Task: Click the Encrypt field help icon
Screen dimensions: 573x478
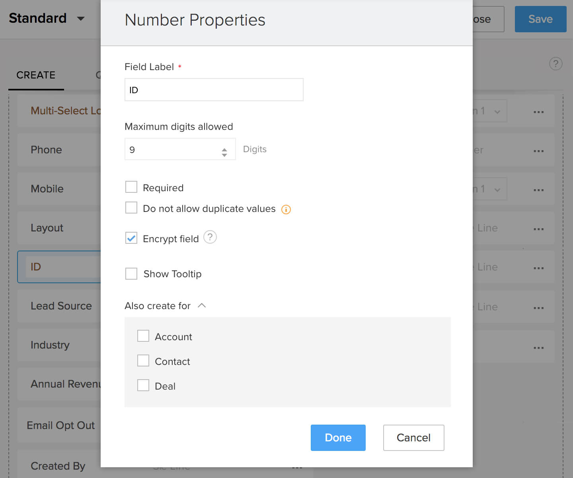Action: 210,237
